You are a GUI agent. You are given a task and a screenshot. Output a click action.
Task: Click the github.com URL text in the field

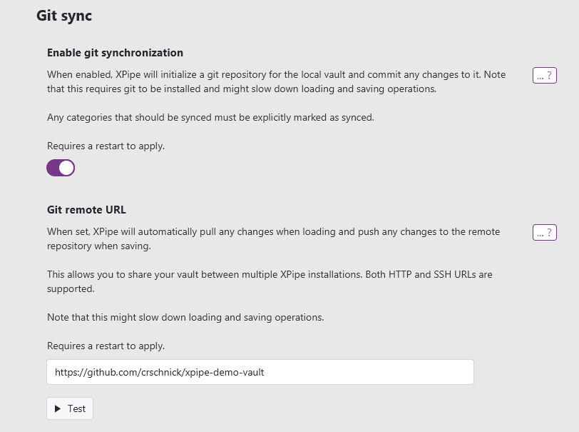(159, 372)
